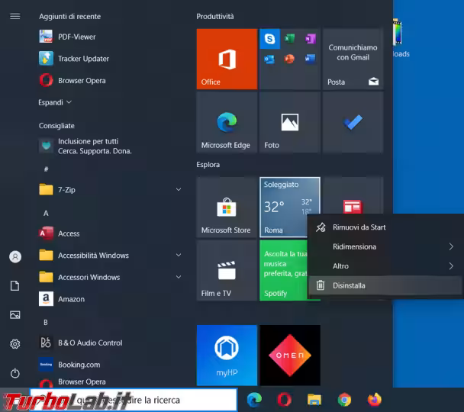Open Accessibilità Windows folder
The height and width of the screenshot is (412, 464).
point(110,256)
